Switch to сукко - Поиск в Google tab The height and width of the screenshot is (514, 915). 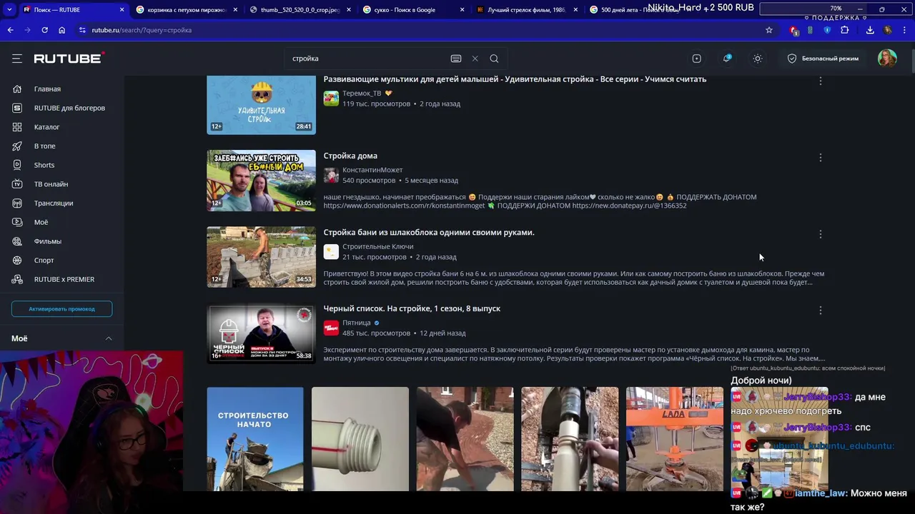414,10
